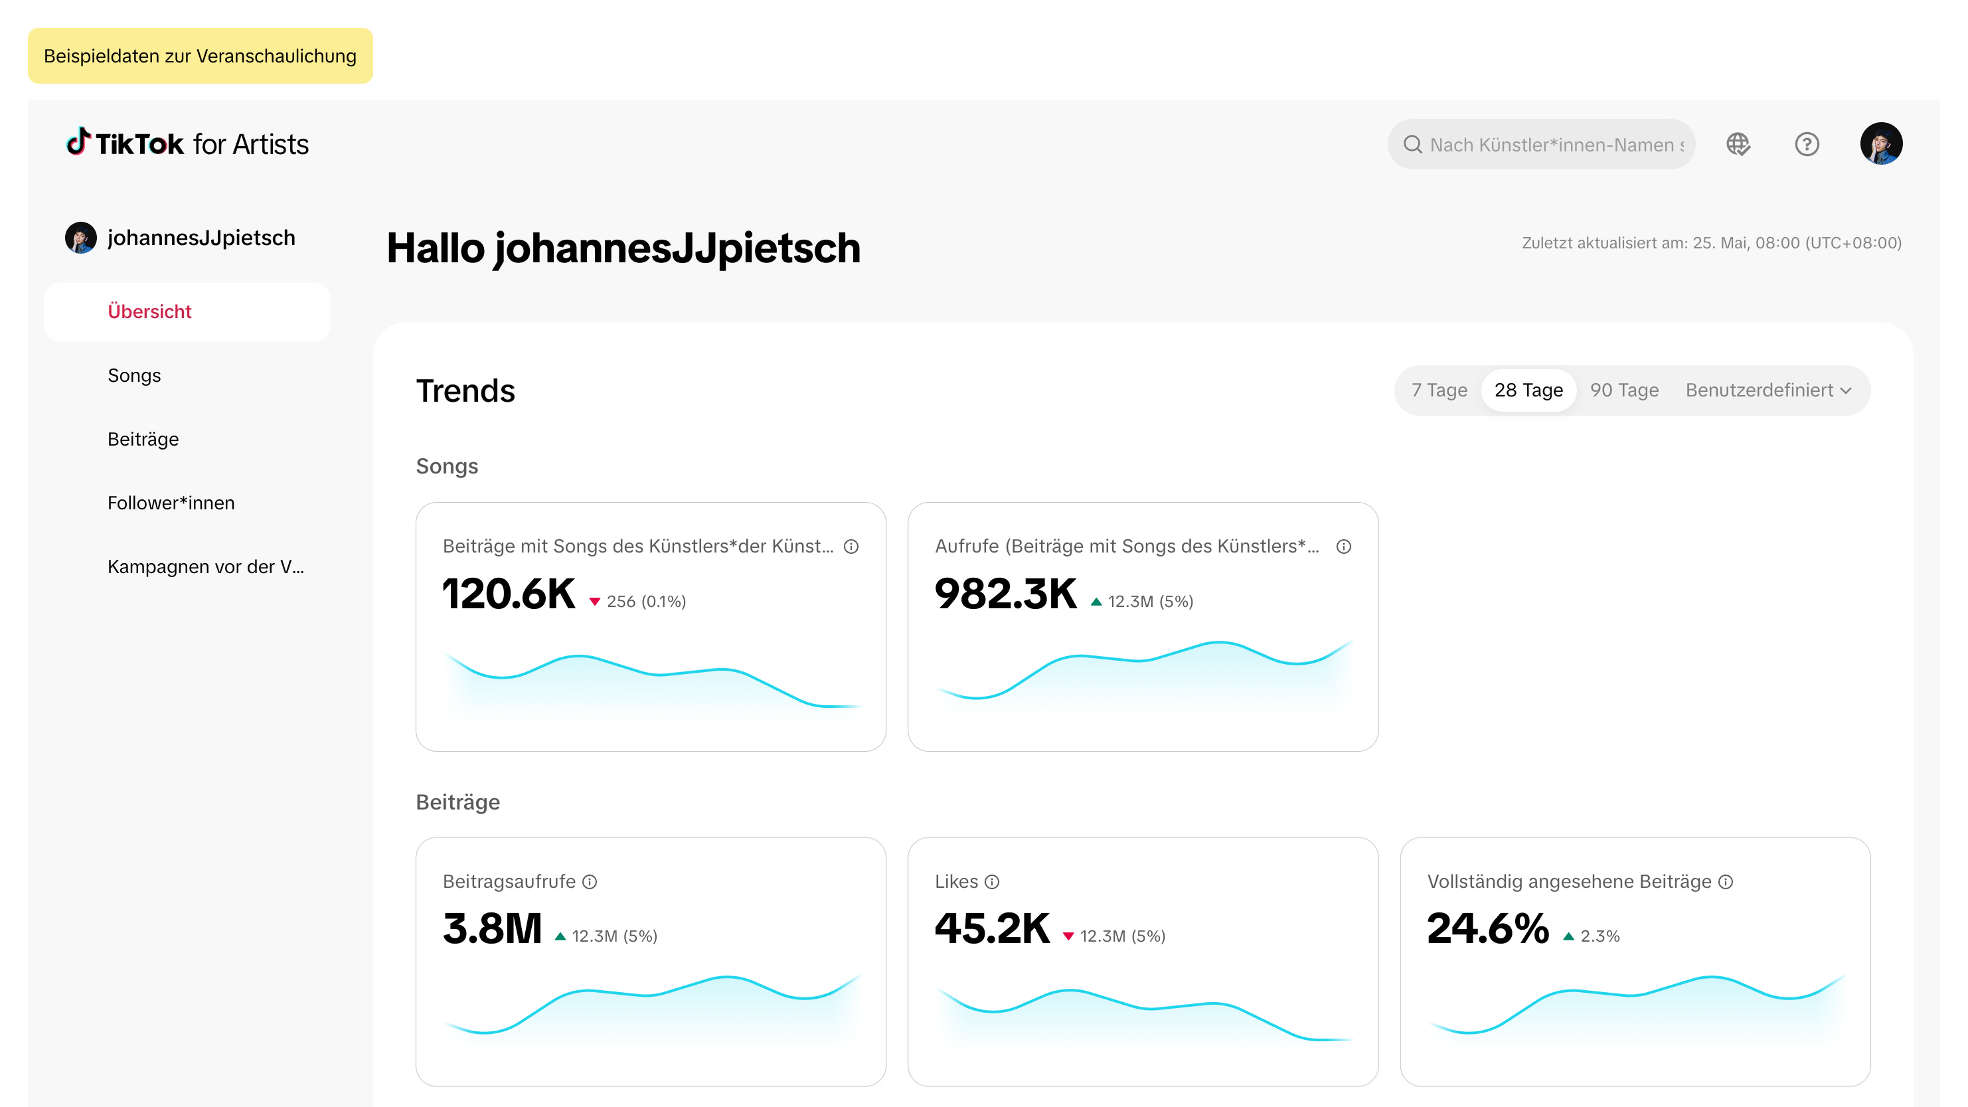Viewport: 1968px width, 1107px height.
Task: Click the 'Zuletzt aktualisiert am' timestamp
Action: click(1711, 243)
